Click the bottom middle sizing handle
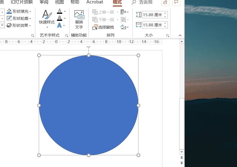 [x=89, y=155]
